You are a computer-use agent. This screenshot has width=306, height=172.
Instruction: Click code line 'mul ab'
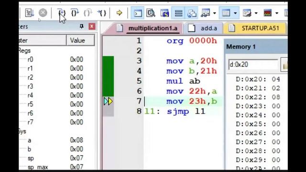point(183,81)
